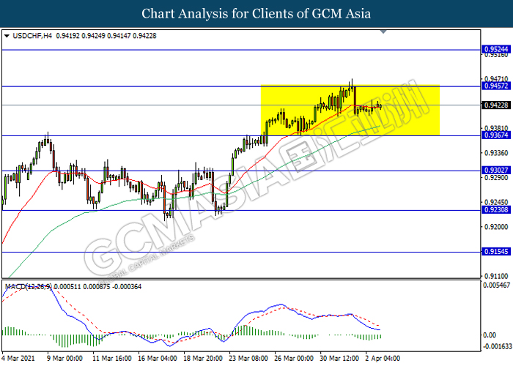Click the chart shift triangle marker at top

pyautogui.click(x=383, y=31)
